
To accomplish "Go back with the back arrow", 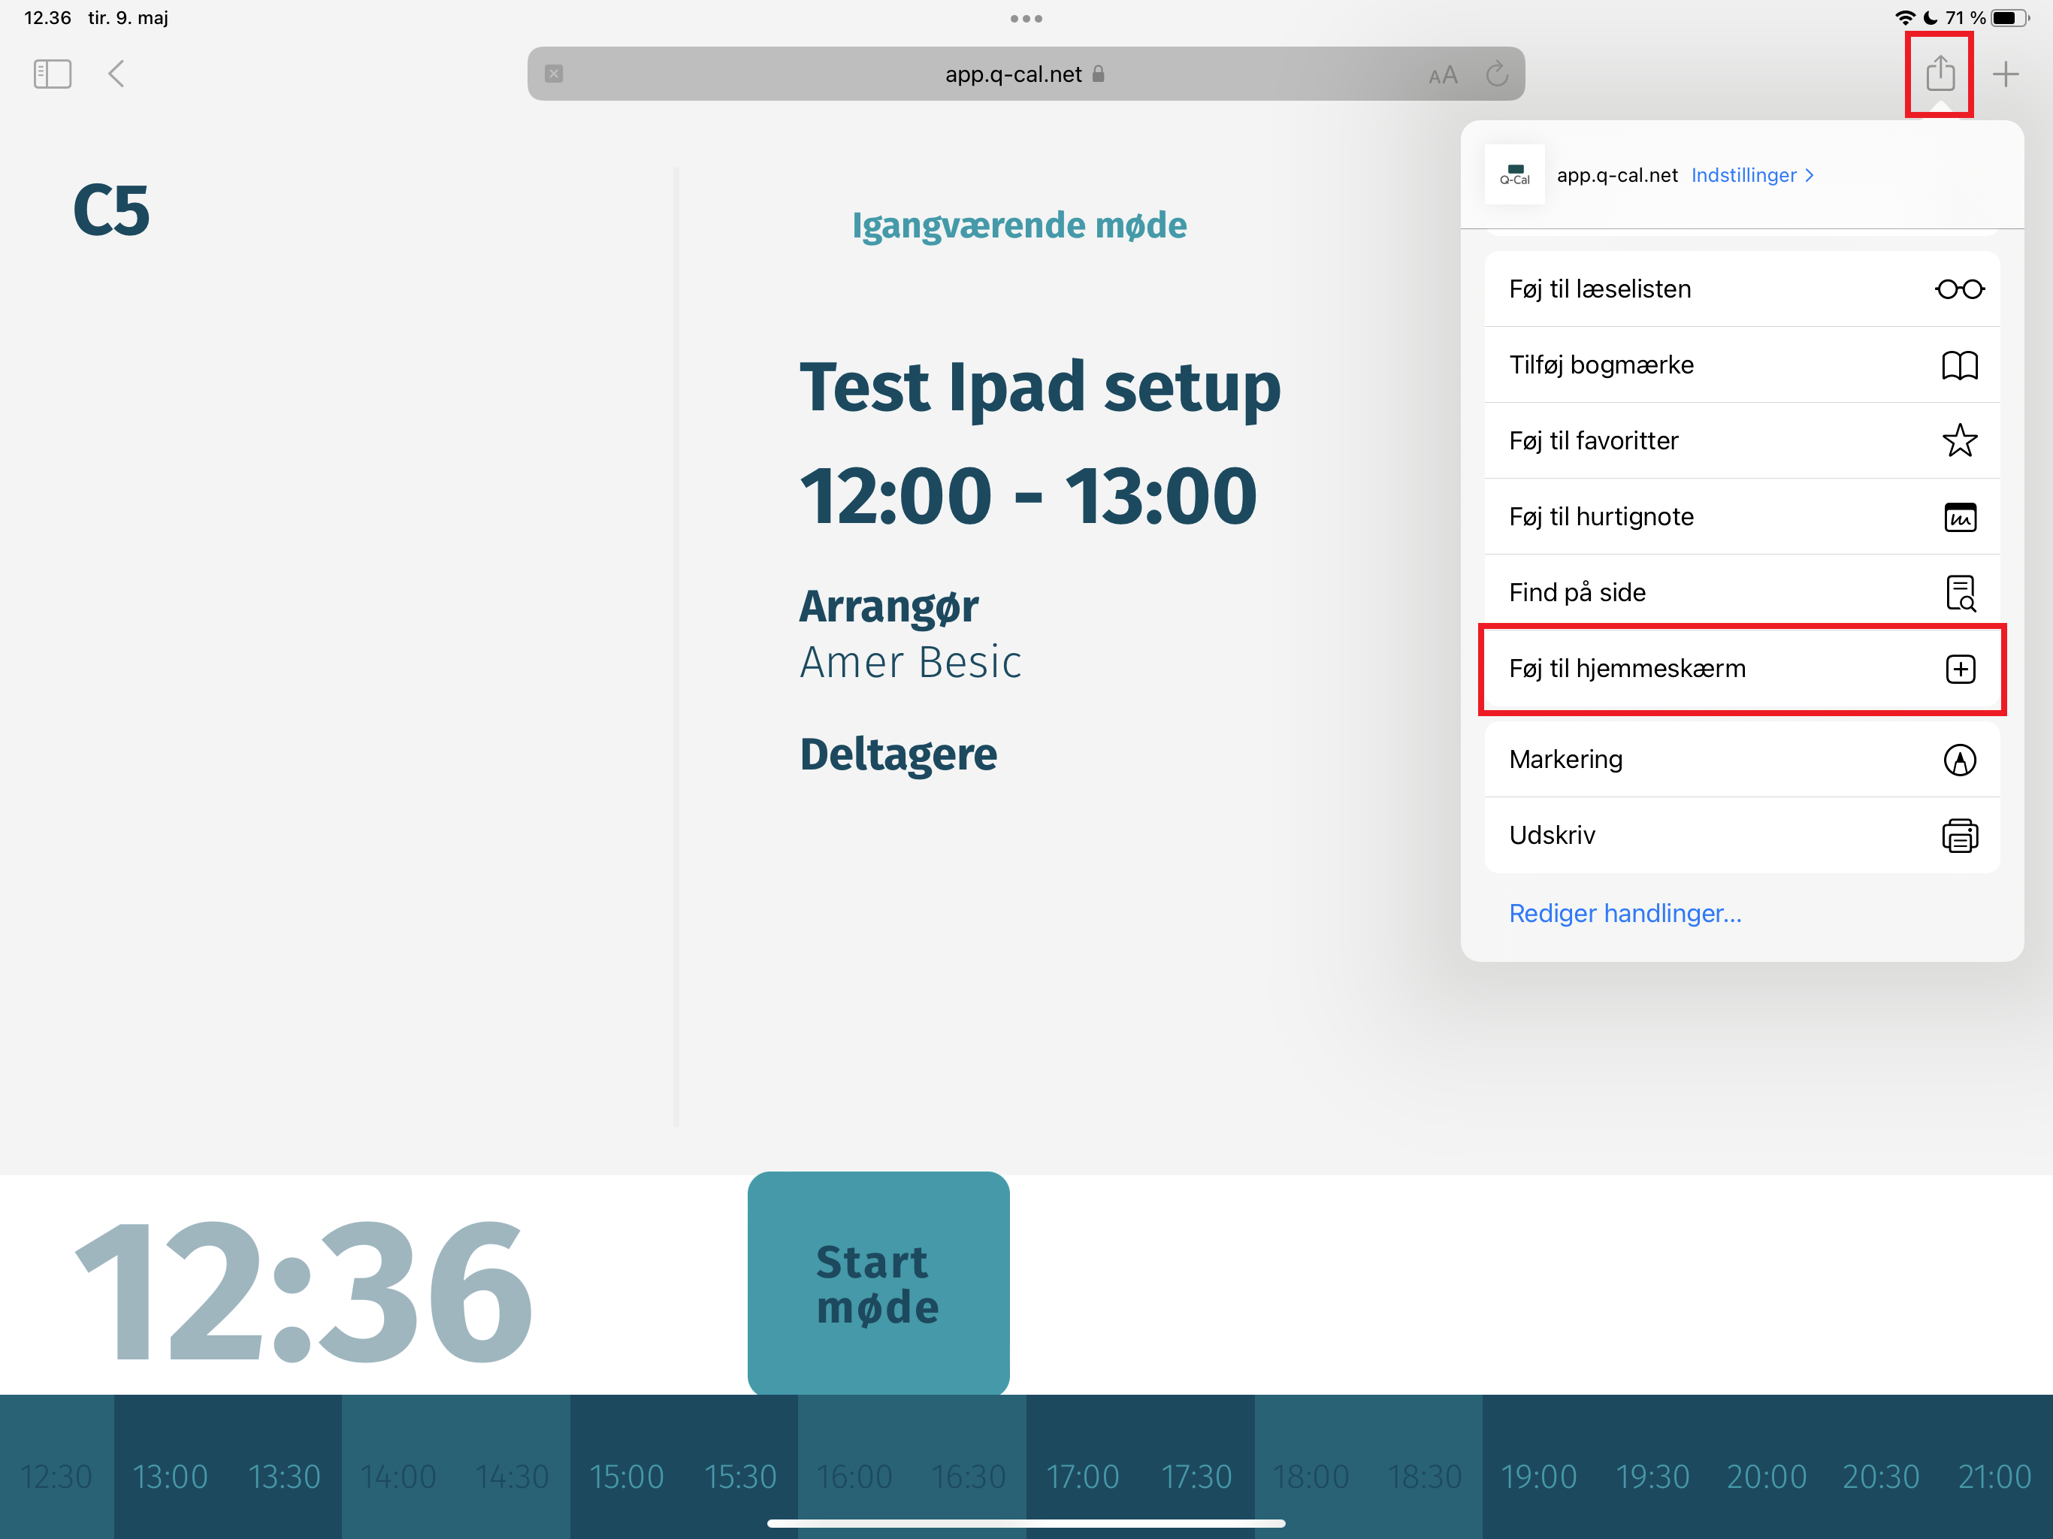I will [116, 74].
